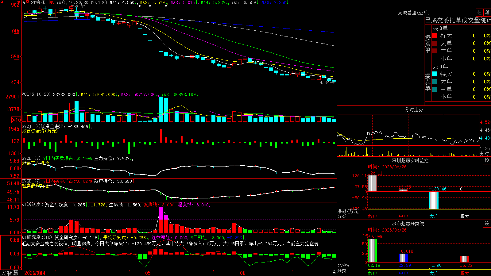Click the lock icon at chart bottom-right
The image size is (491, 276).
[x=334, y=272]
